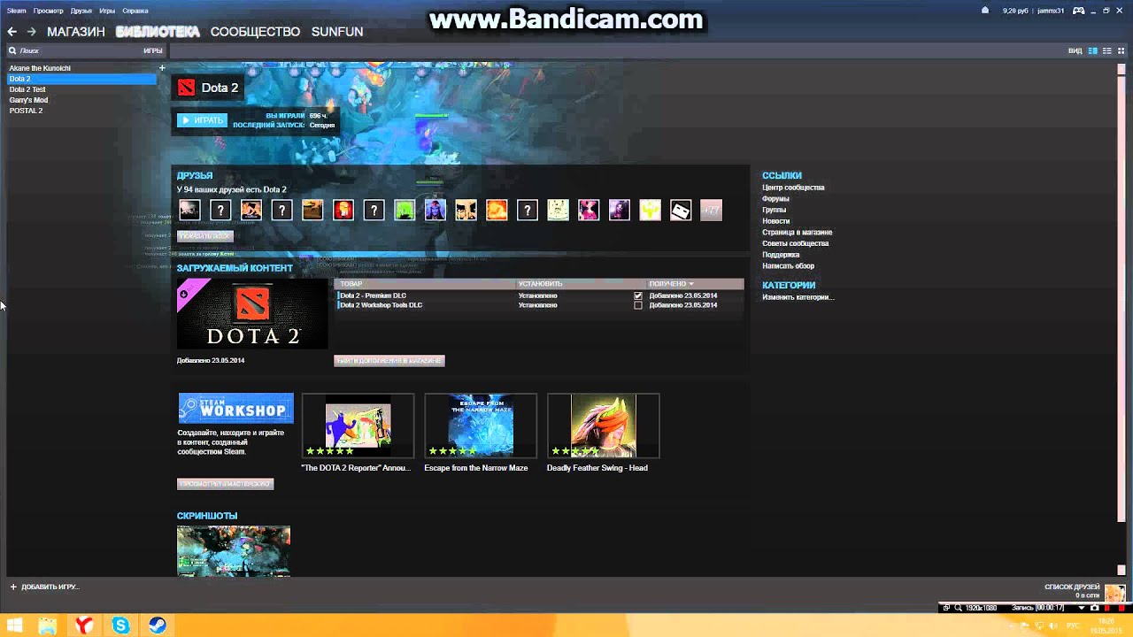The width and height of the screenshot is (1133, 637).
Task: Switch to detail view icon
Action: pos(1093,51)
